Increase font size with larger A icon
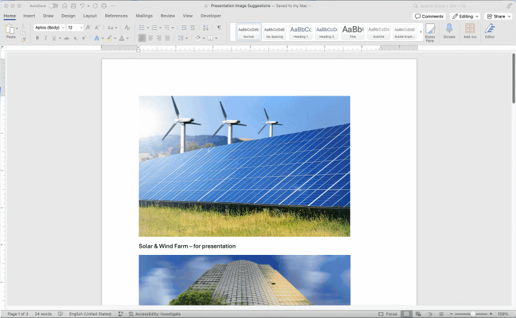This screenshot has width=516, height=318. click(88, 28)
